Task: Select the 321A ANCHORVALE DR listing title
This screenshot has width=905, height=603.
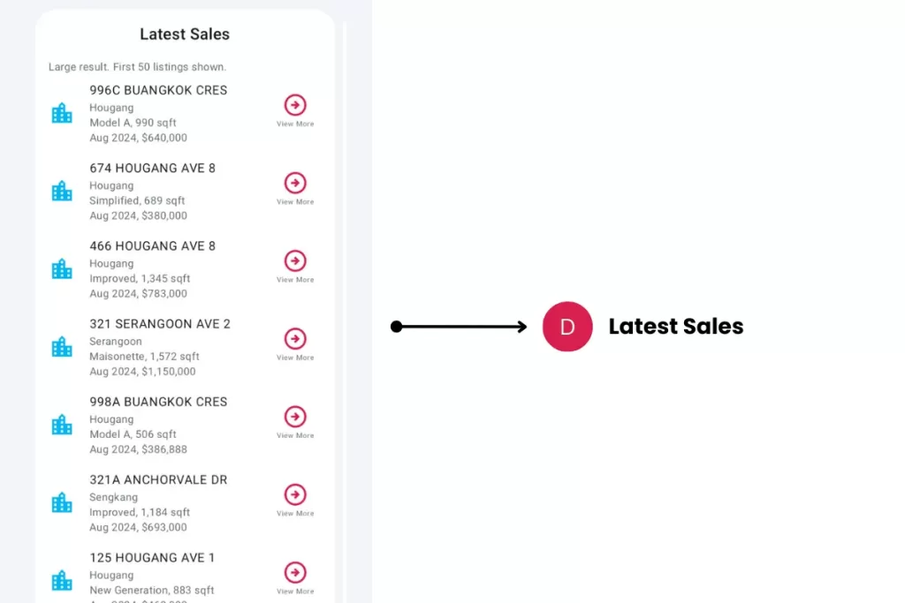Action: [x=158, y=480]
